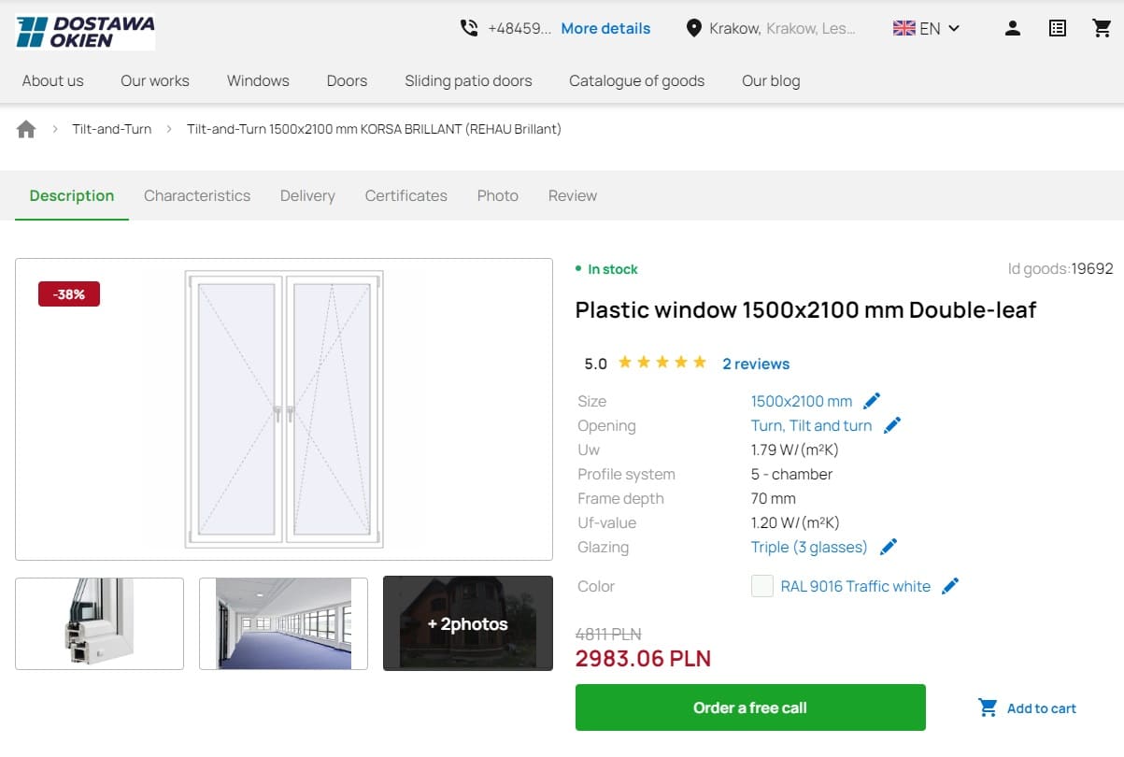Open the Catalogue of goods menu
The height and width of the screenshot is (757, 1124).
tap(636, 80)
